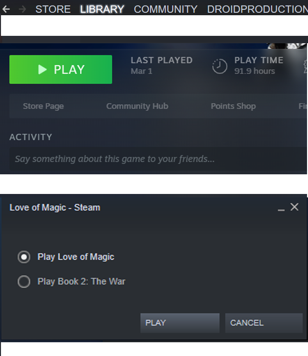The width and height of the screenshot is (308, 356).
Task: Open the COMMUNITY menu
Action: point(166,9)
